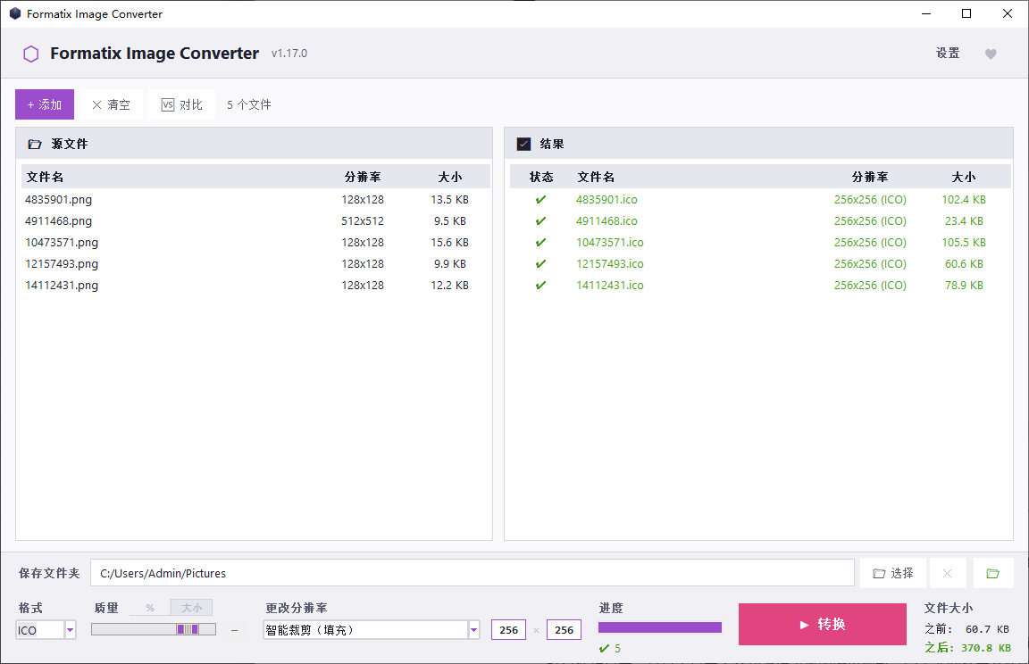1029x664 pixels.
Task: Switch quality mode to 大小 size
Action: tap(192, 608)
